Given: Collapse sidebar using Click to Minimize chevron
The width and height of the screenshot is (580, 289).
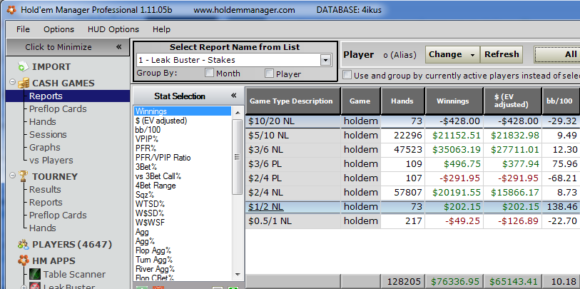Looking at the screenshot, I should click(119, 47).
